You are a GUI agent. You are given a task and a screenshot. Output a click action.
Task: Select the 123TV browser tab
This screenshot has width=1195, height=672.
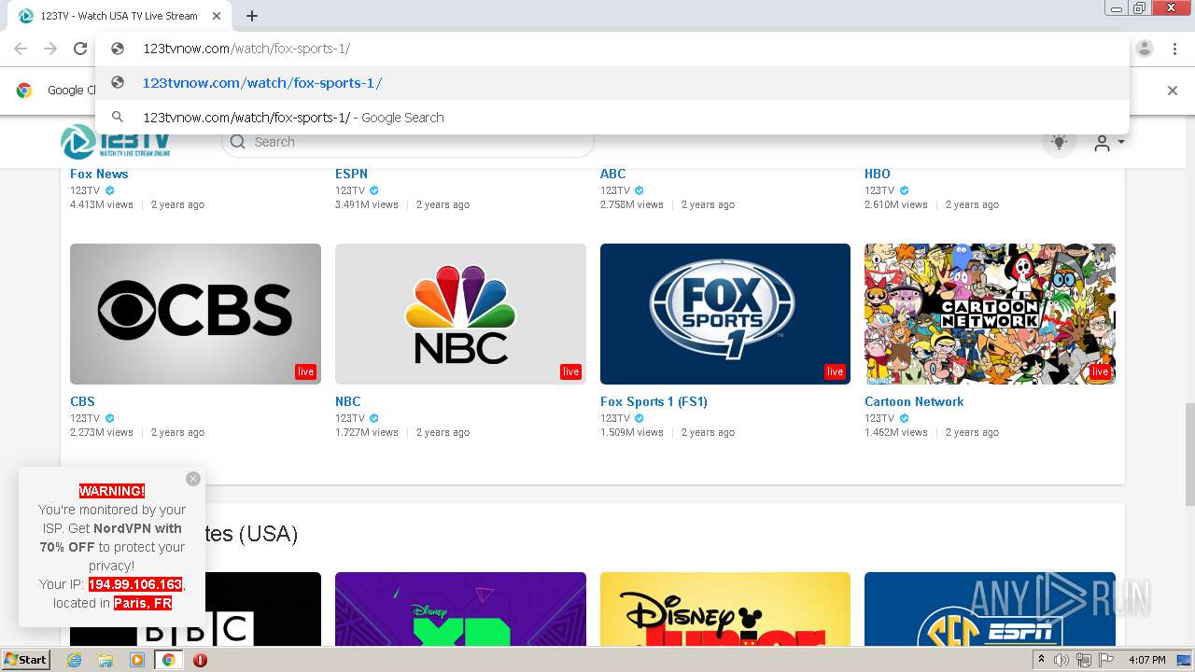[x=118, y=16]
